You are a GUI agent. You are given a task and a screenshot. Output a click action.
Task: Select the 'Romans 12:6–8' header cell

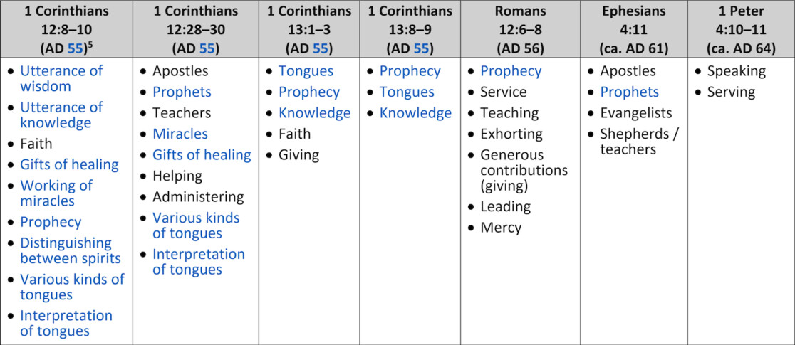(x=520, y=29)
